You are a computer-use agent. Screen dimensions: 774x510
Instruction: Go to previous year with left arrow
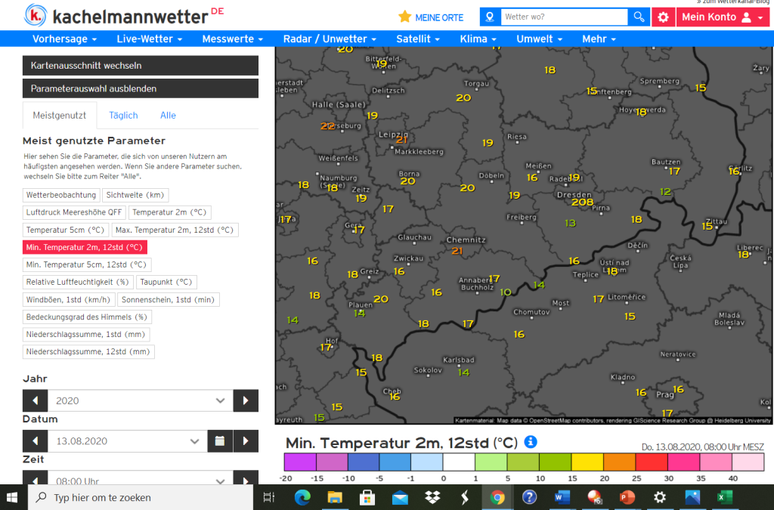click(x=35, y=400)
